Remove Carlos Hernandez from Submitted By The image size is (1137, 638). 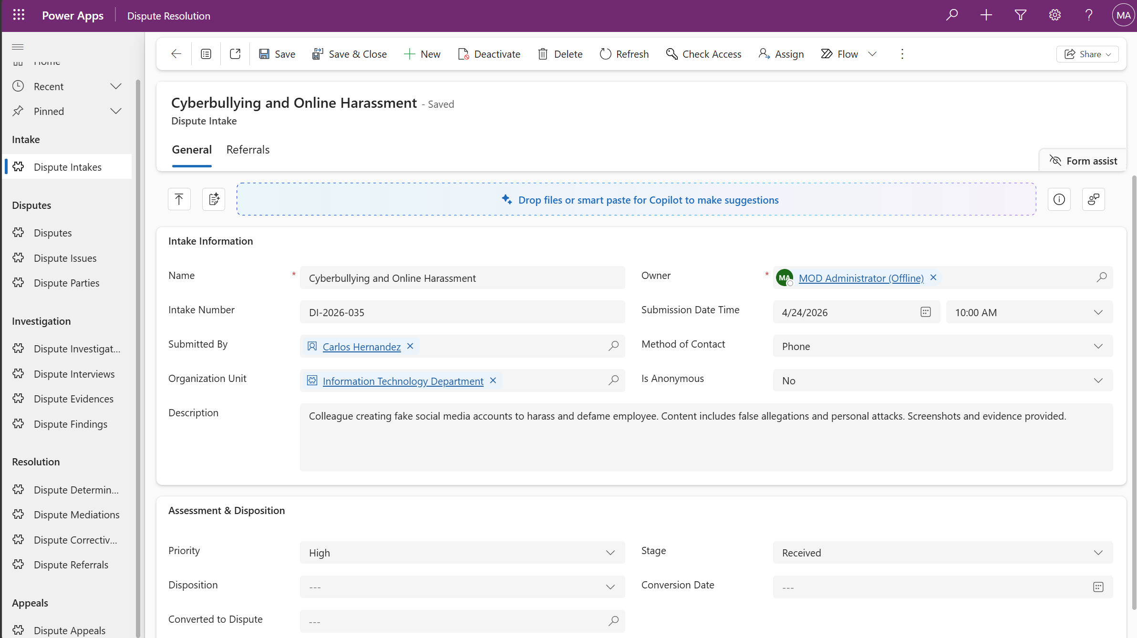(x=410, y=346)
